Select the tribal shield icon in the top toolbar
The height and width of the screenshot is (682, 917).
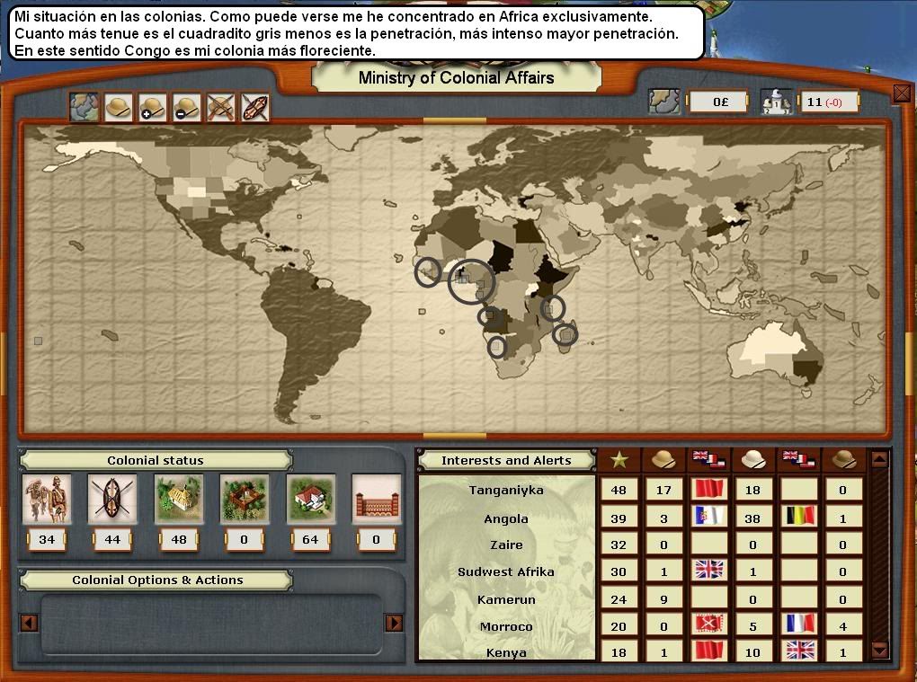click(255, 107)
